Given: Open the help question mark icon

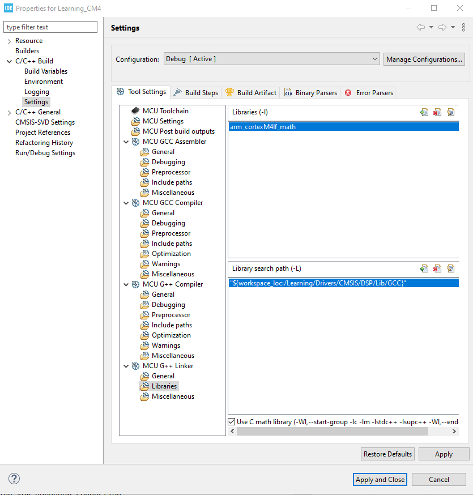Looking at the screenshot, I should click(14, 479).
